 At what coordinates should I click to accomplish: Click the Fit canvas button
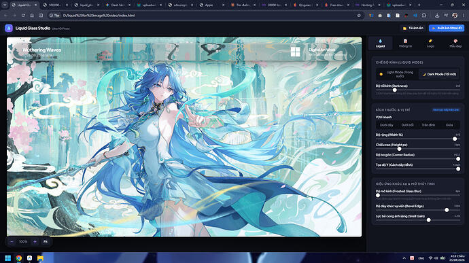tap(46, 241)
